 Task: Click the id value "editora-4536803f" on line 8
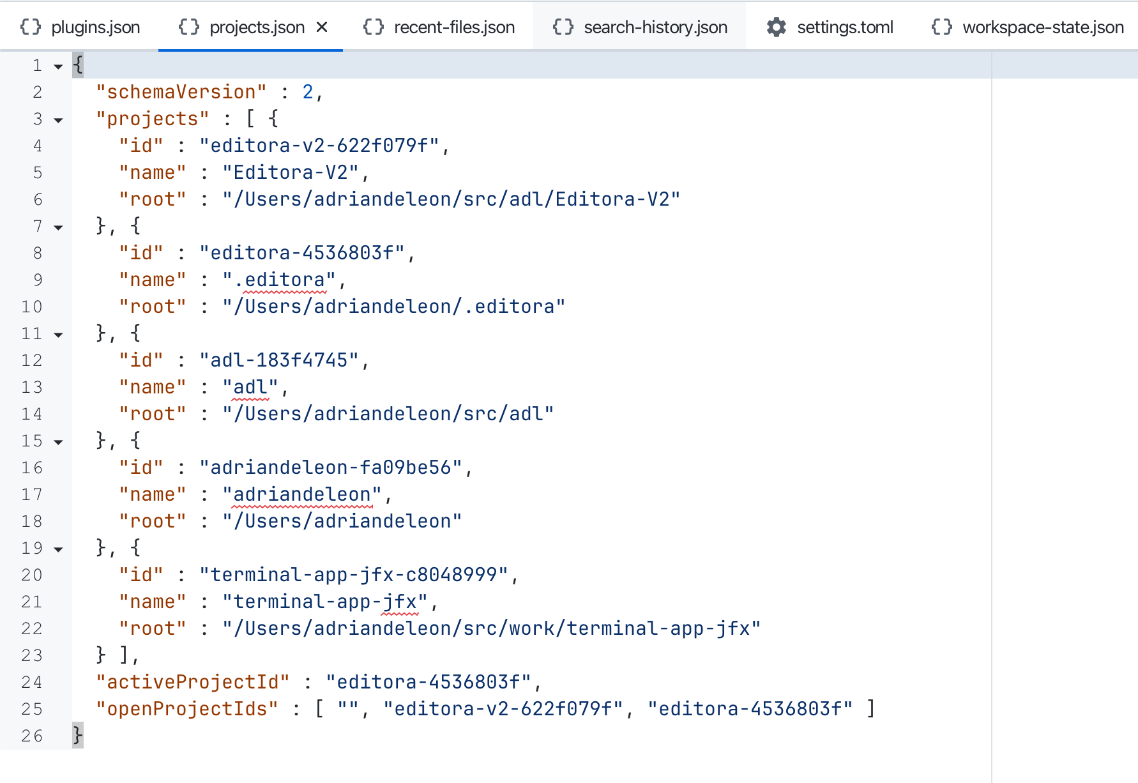point(302,253)
